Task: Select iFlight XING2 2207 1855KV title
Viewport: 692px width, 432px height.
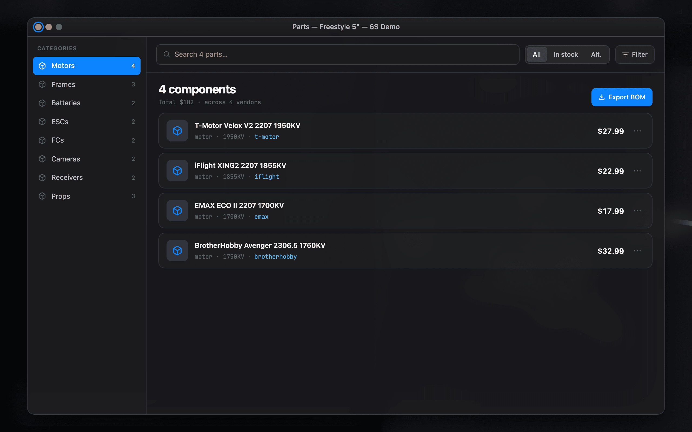Action: [240, 166]
